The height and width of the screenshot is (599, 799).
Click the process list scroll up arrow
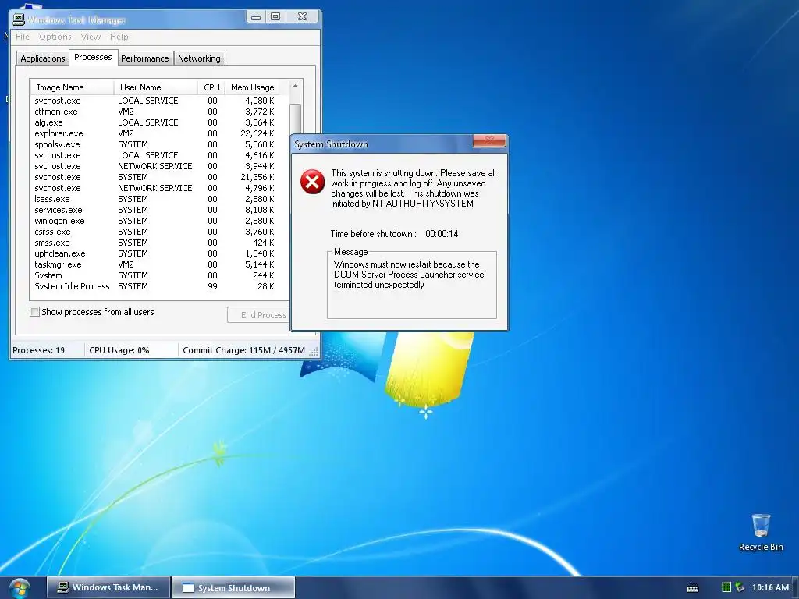pyautogui.click(x=295, y=87)
